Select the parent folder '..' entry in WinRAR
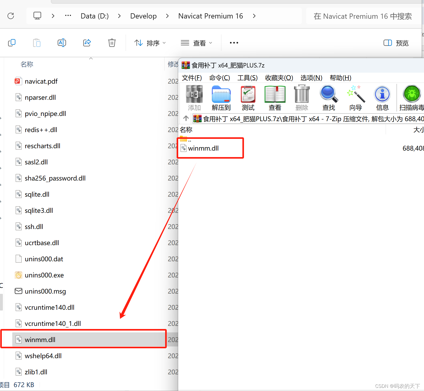The height and width of the screenshot is (391, 424). (186, 139)
